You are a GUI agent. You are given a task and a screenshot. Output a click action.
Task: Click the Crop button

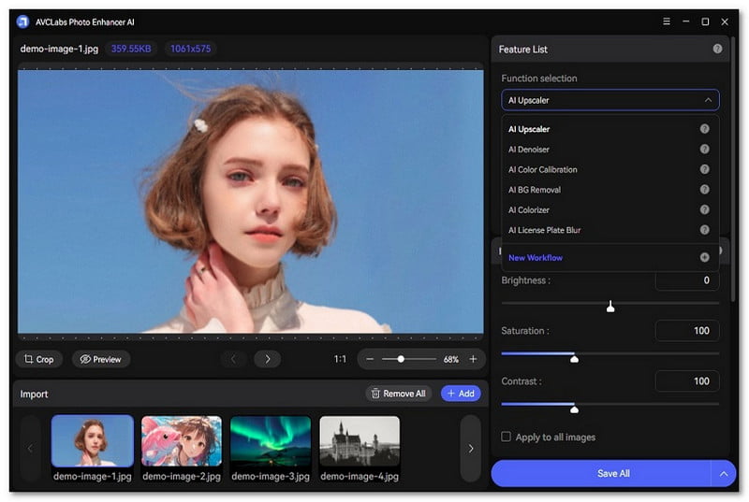pyautogui.click(x=39, y=359)
